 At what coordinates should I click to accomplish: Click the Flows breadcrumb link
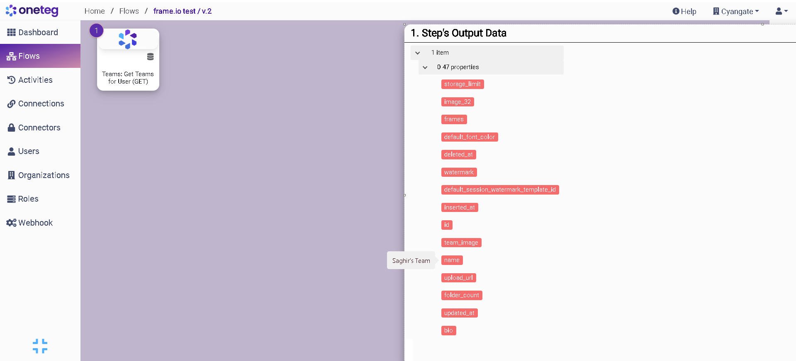point(129,11)
